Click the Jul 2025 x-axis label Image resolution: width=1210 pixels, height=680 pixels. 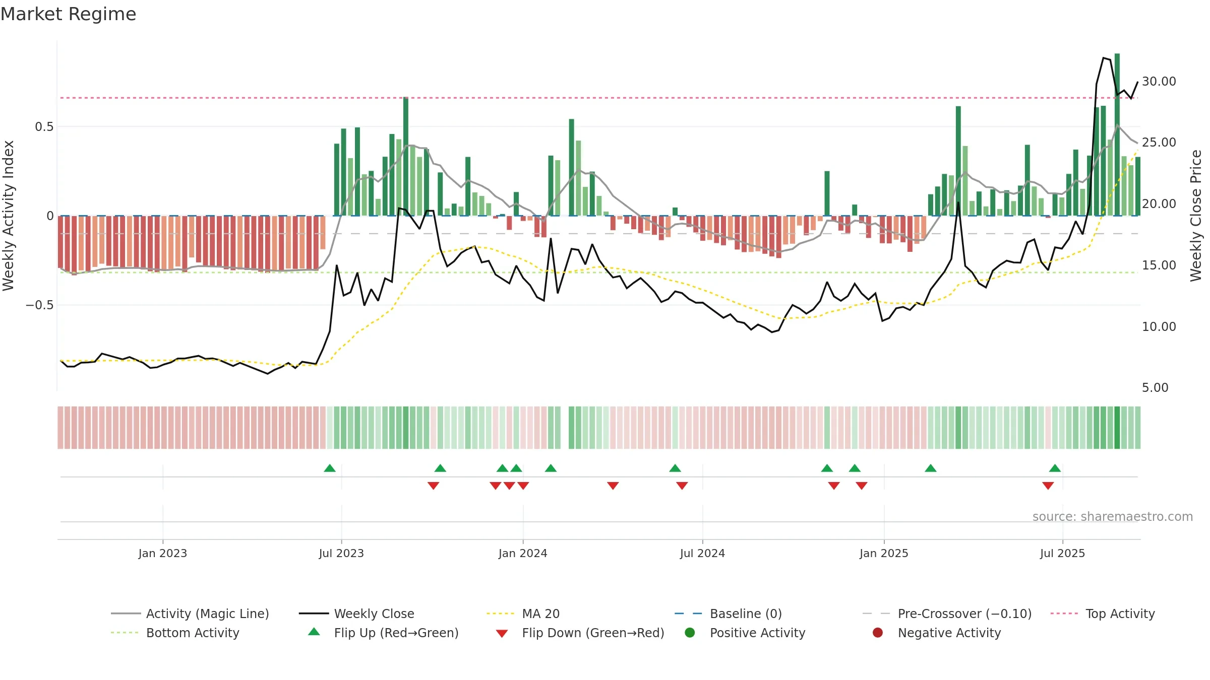[x=1062, y=553]
